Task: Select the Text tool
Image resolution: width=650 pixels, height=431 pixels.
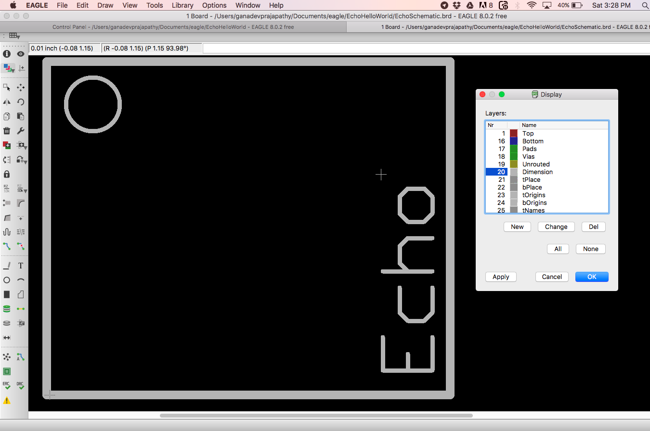Action: tap(21, 266)
